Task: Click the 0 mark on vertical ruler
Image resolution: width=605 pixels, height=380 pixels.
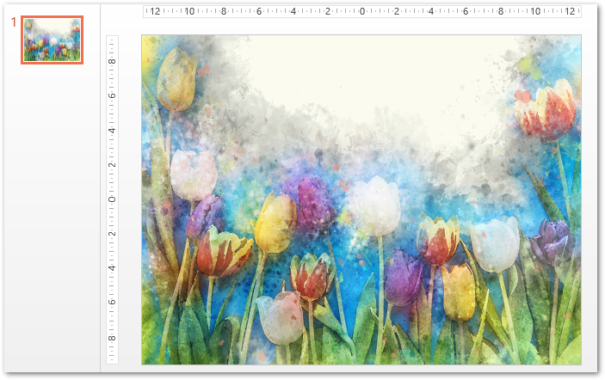Action: (x=112, y=199)
